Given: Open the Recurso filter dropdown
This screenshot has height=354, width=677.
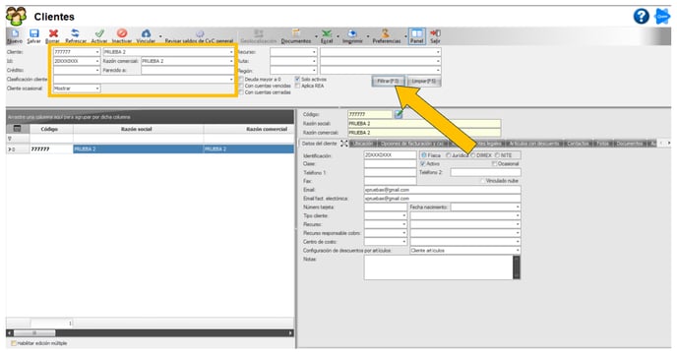Looking at the screenshot, I should (314, 52).
